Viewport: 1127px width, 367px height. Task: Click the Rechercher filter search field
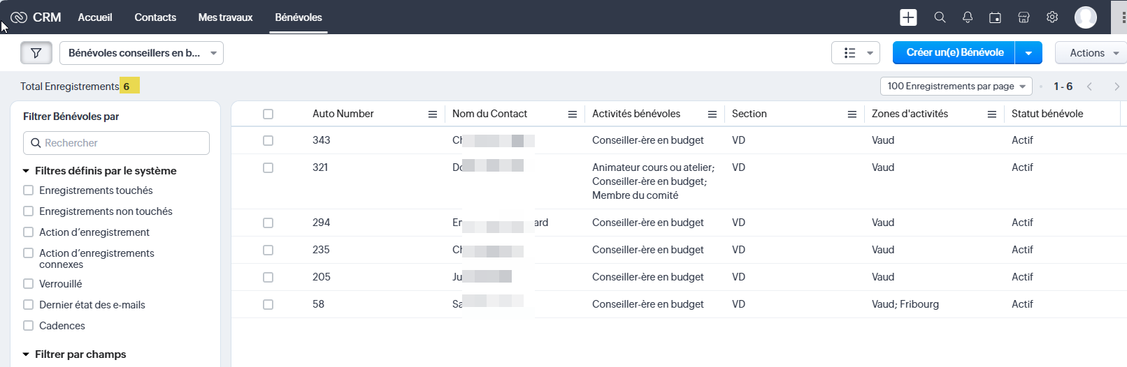[x=117, y=143]
